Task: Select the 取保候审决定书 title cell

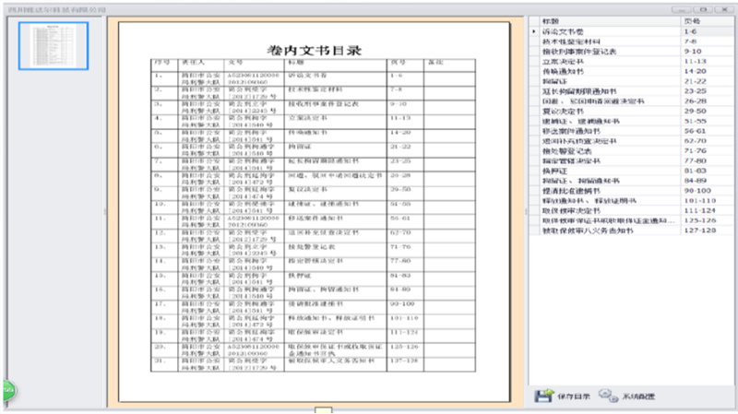Action: pos(610,210)
